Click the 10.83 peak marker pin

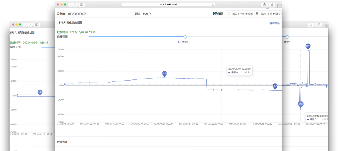[164, 74]
